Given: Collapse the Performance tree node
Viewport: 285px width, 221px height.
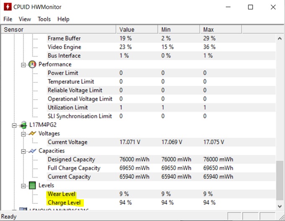Looking at the screenshot, I should tap(23, 65).
